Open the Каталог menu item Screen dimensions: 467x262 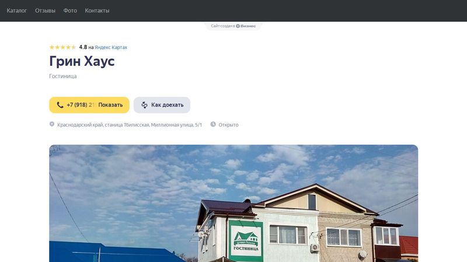pos(17,11)
